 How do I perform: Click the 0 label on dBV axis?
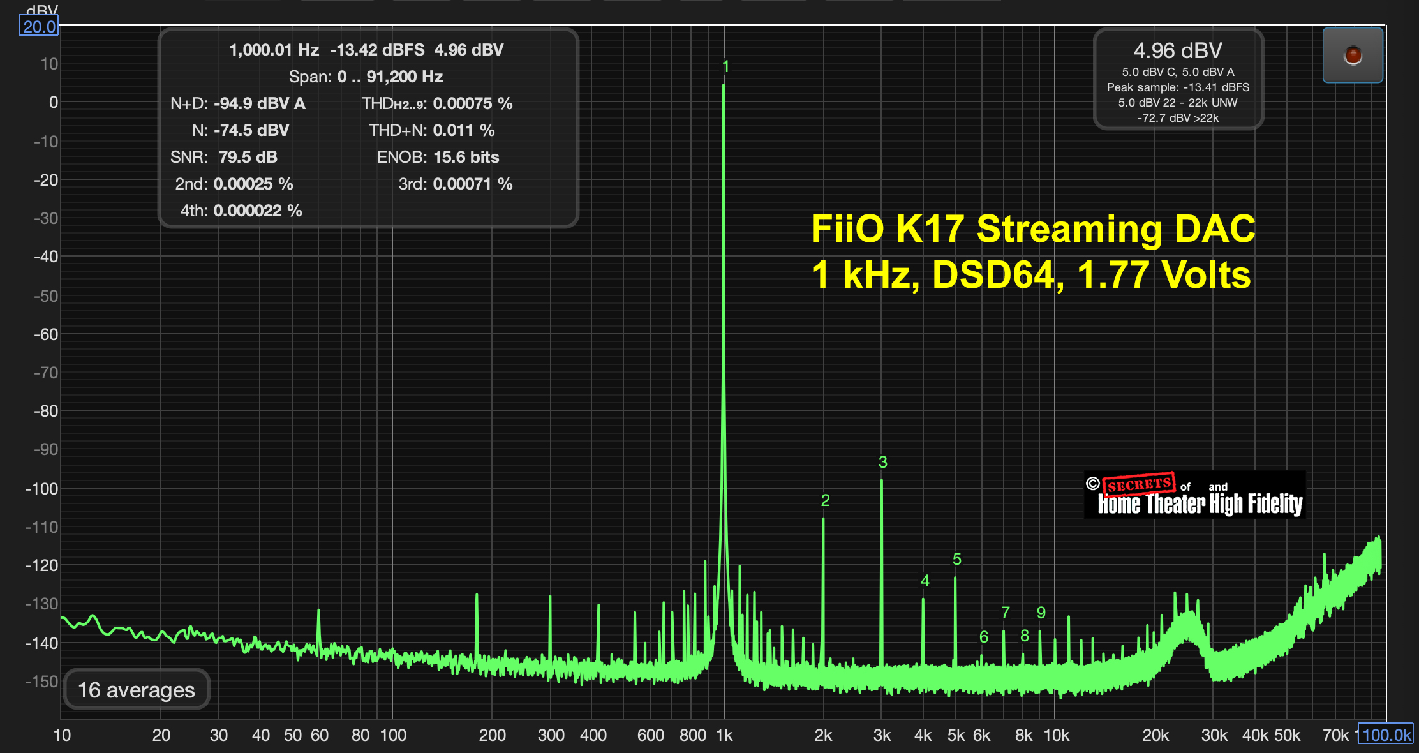pos(54,102)
